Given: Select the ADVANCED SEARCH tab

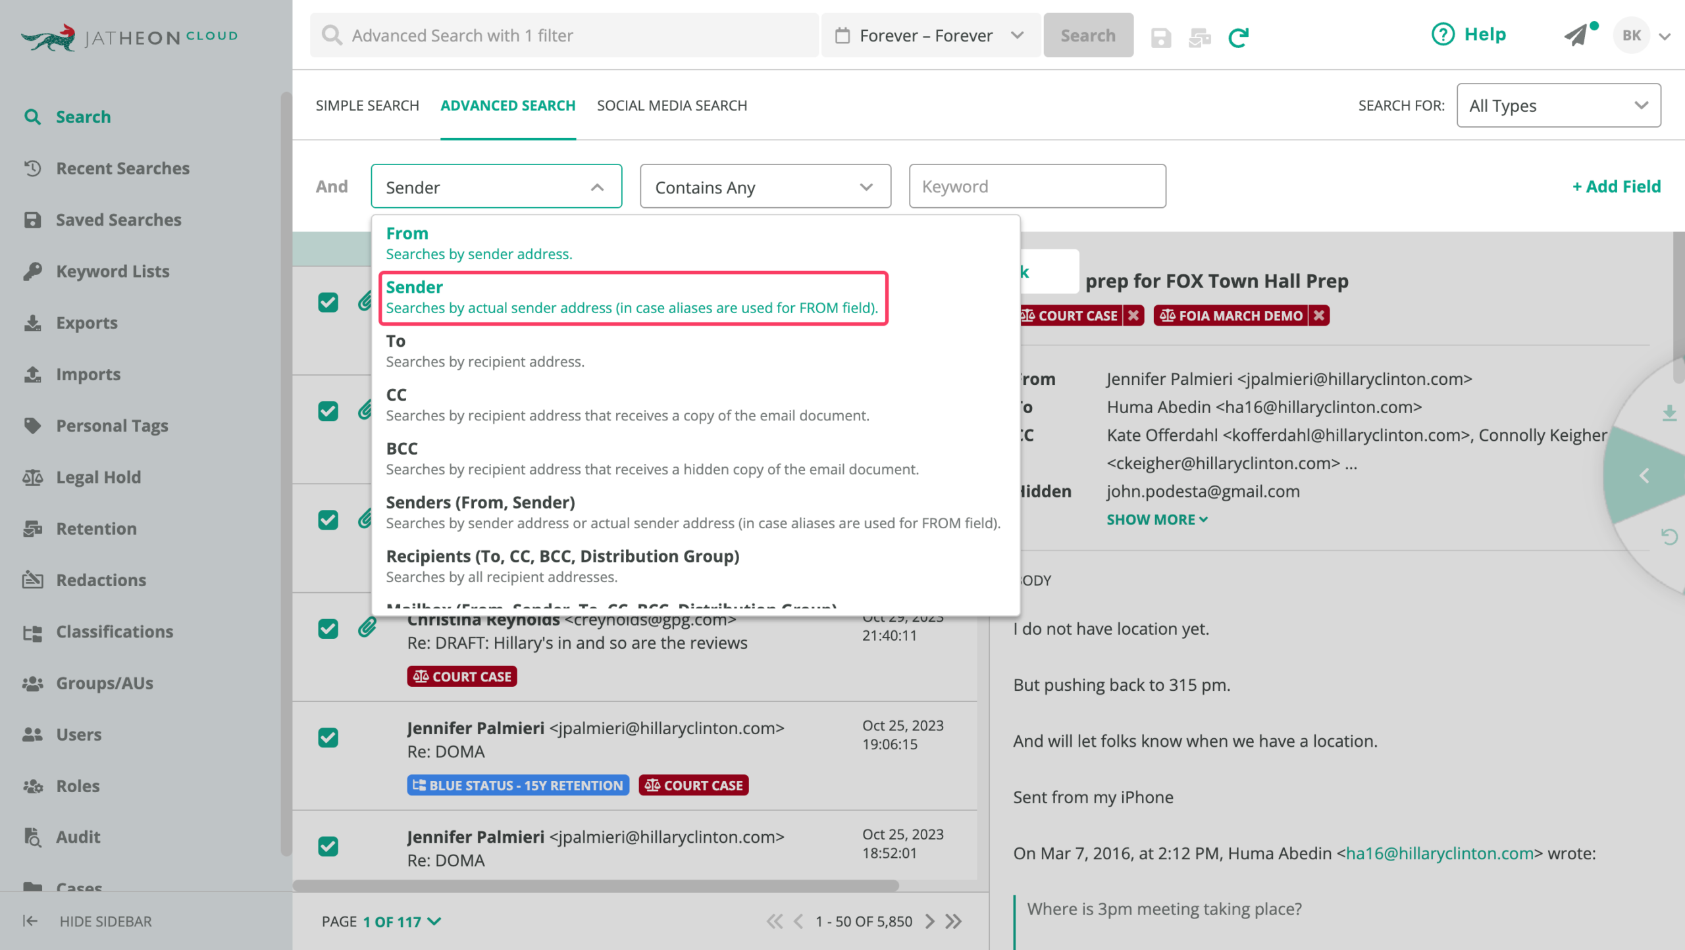Looking at the screenshot, I should pos(508,105).
